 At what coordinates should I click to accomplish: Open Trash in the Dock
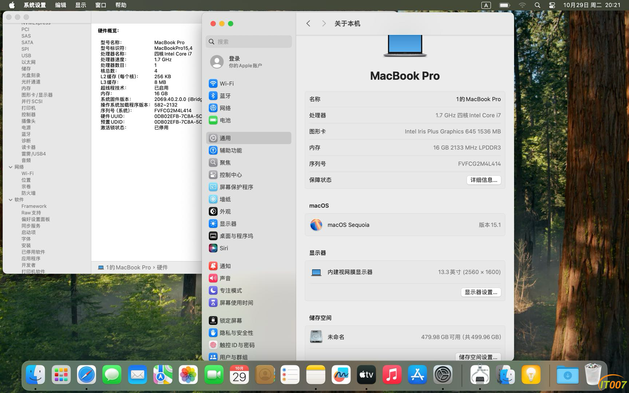point(593,374)
